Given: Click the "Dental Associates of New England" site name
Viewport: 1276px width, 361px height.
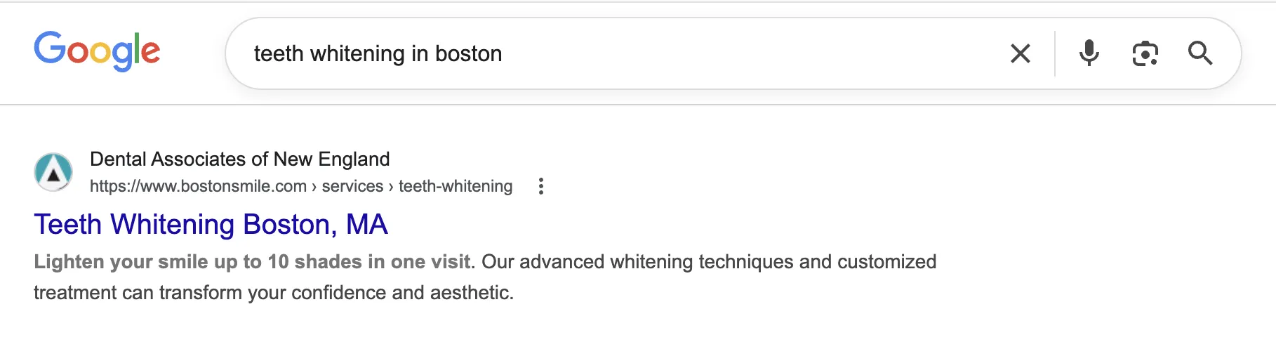Looking at the screenshot, I should click(x=239, y=159).
